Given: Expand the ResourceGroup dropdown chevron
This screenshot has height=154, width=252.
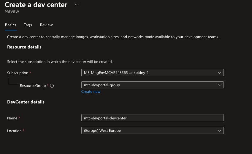Looking at the screenshot, I should (219, 85).
